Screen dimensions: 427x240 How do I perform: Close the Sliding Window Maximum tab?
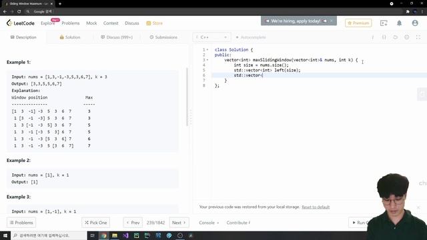(51, 4)
